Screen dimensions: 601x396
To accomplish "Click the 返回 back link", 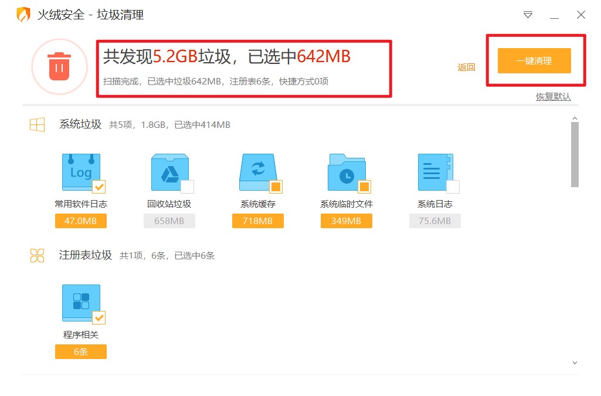I will coord(466,67).
